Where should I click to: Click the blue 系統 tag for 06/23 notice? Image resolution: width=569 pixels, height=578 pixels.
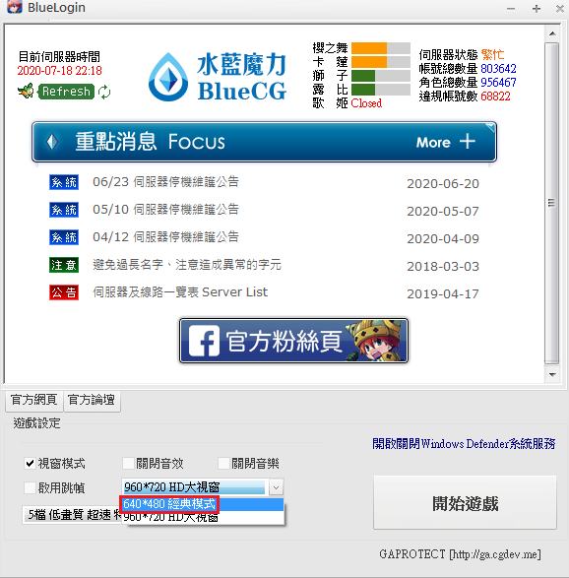click(x=64, y=182)
